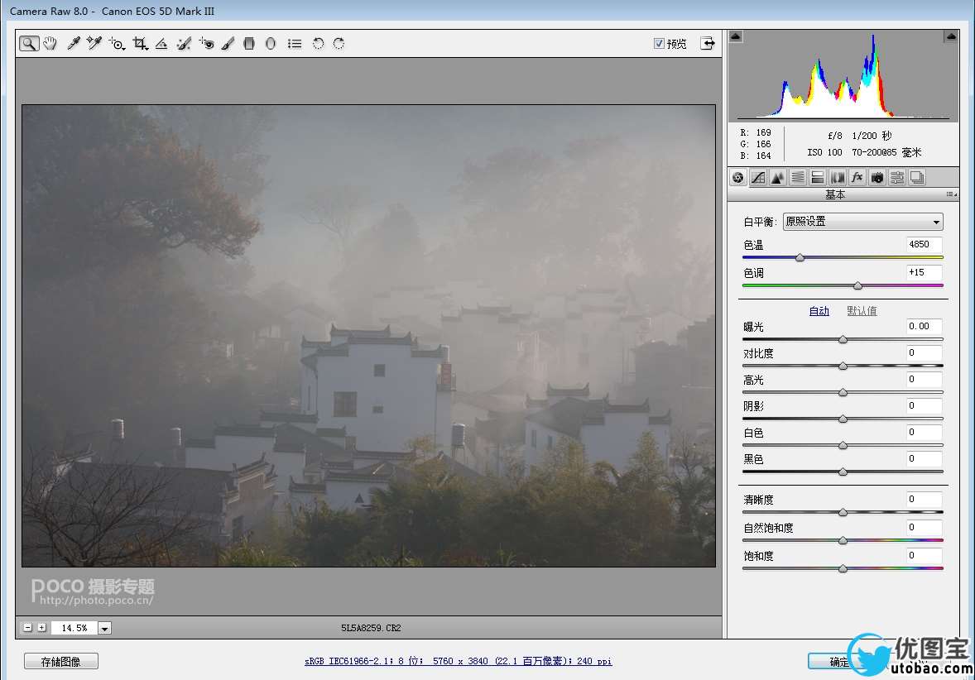Select the Straighten tool
Image resolution: width=975 pixels, height=680 pixels.
pyautogui.click(x=161, y=44)
